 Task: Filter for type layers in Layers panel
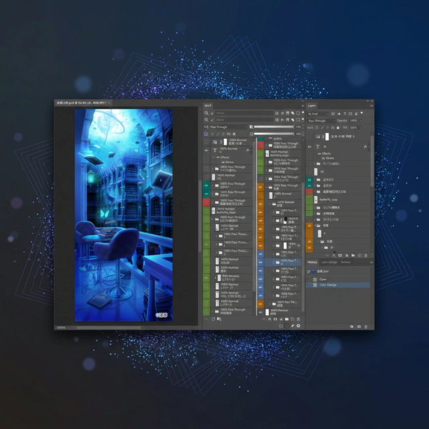345,113
